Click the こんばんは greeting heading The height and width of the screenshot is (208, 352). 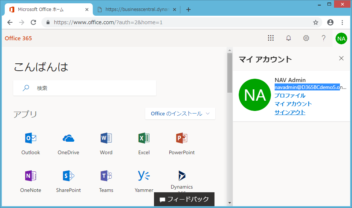(x=41, y=67)
